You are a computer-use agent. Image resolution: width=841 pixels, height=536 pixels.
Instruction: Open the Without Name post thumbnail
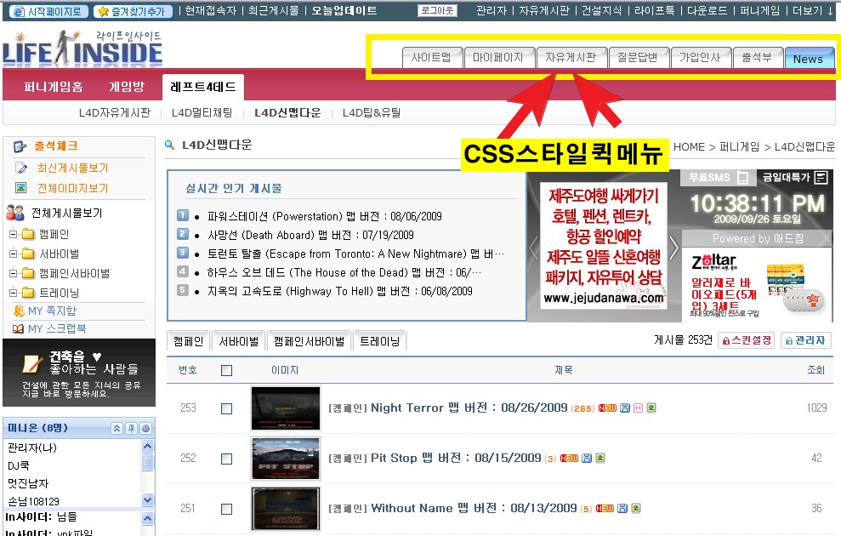[286, 509]
